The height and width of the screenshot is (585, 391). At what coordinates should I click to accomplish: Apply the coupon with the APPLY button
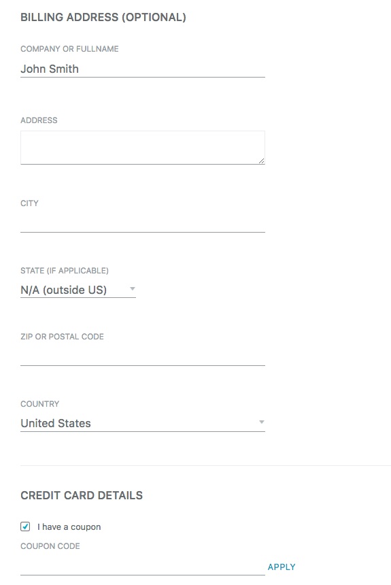[282, 567]
